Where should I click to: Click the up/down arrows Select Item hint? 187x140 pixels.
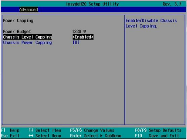(x=45, y=130)
